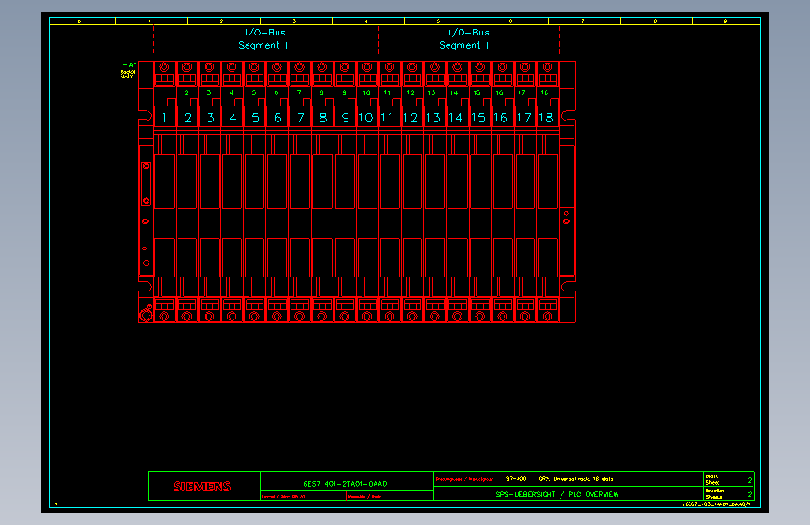
Task: Click large cyan slot number 9
Action: click(345, 118)
